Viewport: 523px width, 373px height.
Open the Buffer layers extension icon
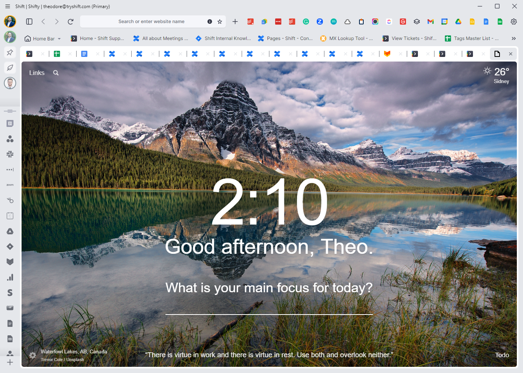(417, 22)
